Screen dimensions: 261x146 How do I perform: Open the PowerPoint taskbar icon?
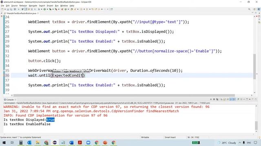point(105,142)
